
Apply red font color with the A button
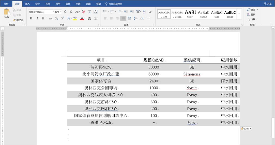[x=82, y=18]
